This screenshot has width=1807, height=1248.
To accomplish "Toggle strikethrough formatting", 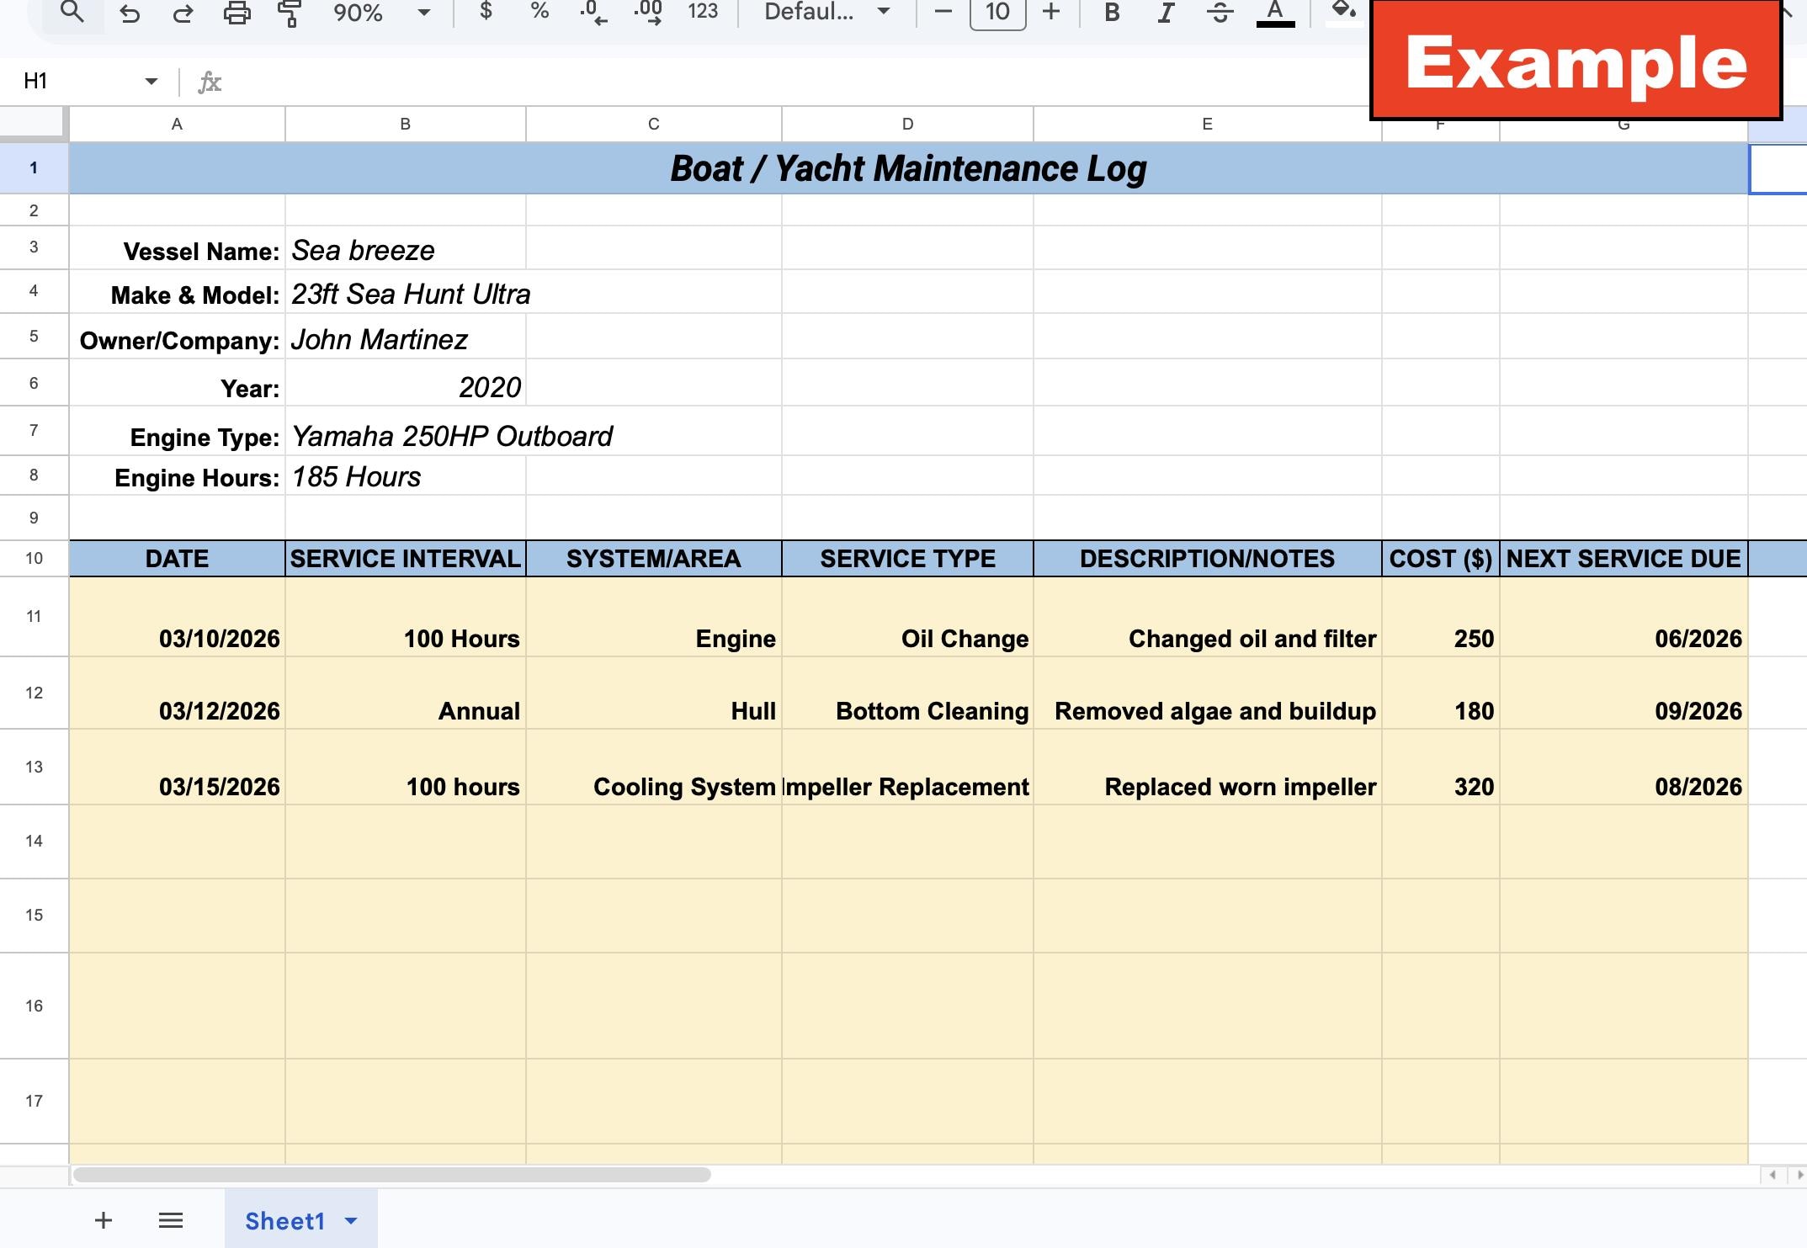I will (x=1220, y=13).
